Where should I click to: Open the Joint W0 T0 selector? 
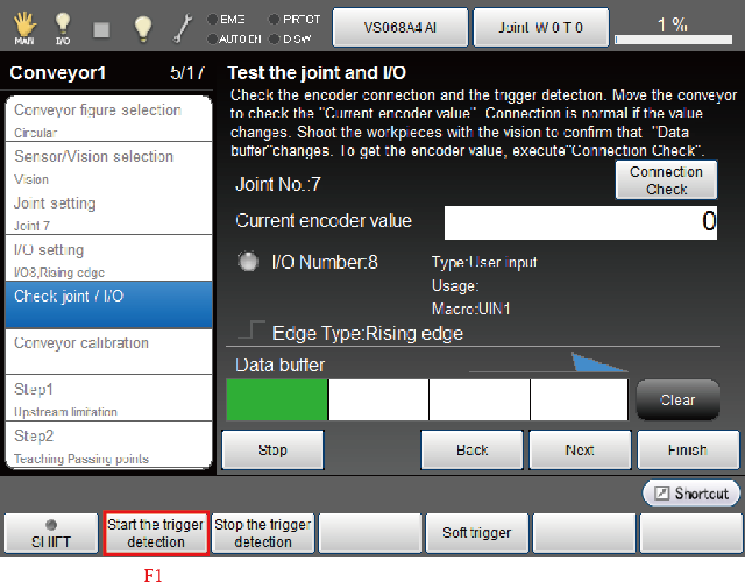click(x=541, y=28)
